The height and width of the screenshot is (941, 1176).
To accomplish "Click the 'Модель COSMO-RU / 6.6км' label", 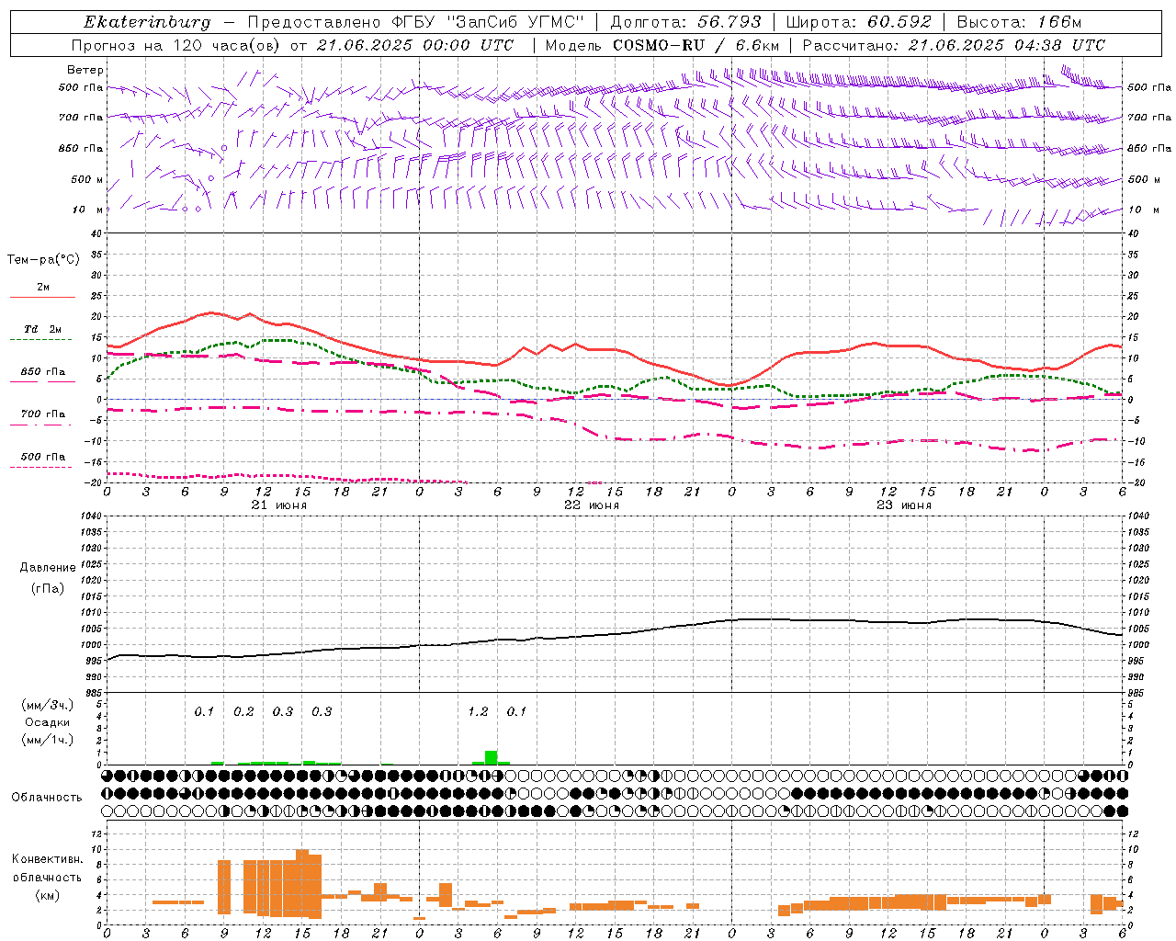I will tap(661, 45).
